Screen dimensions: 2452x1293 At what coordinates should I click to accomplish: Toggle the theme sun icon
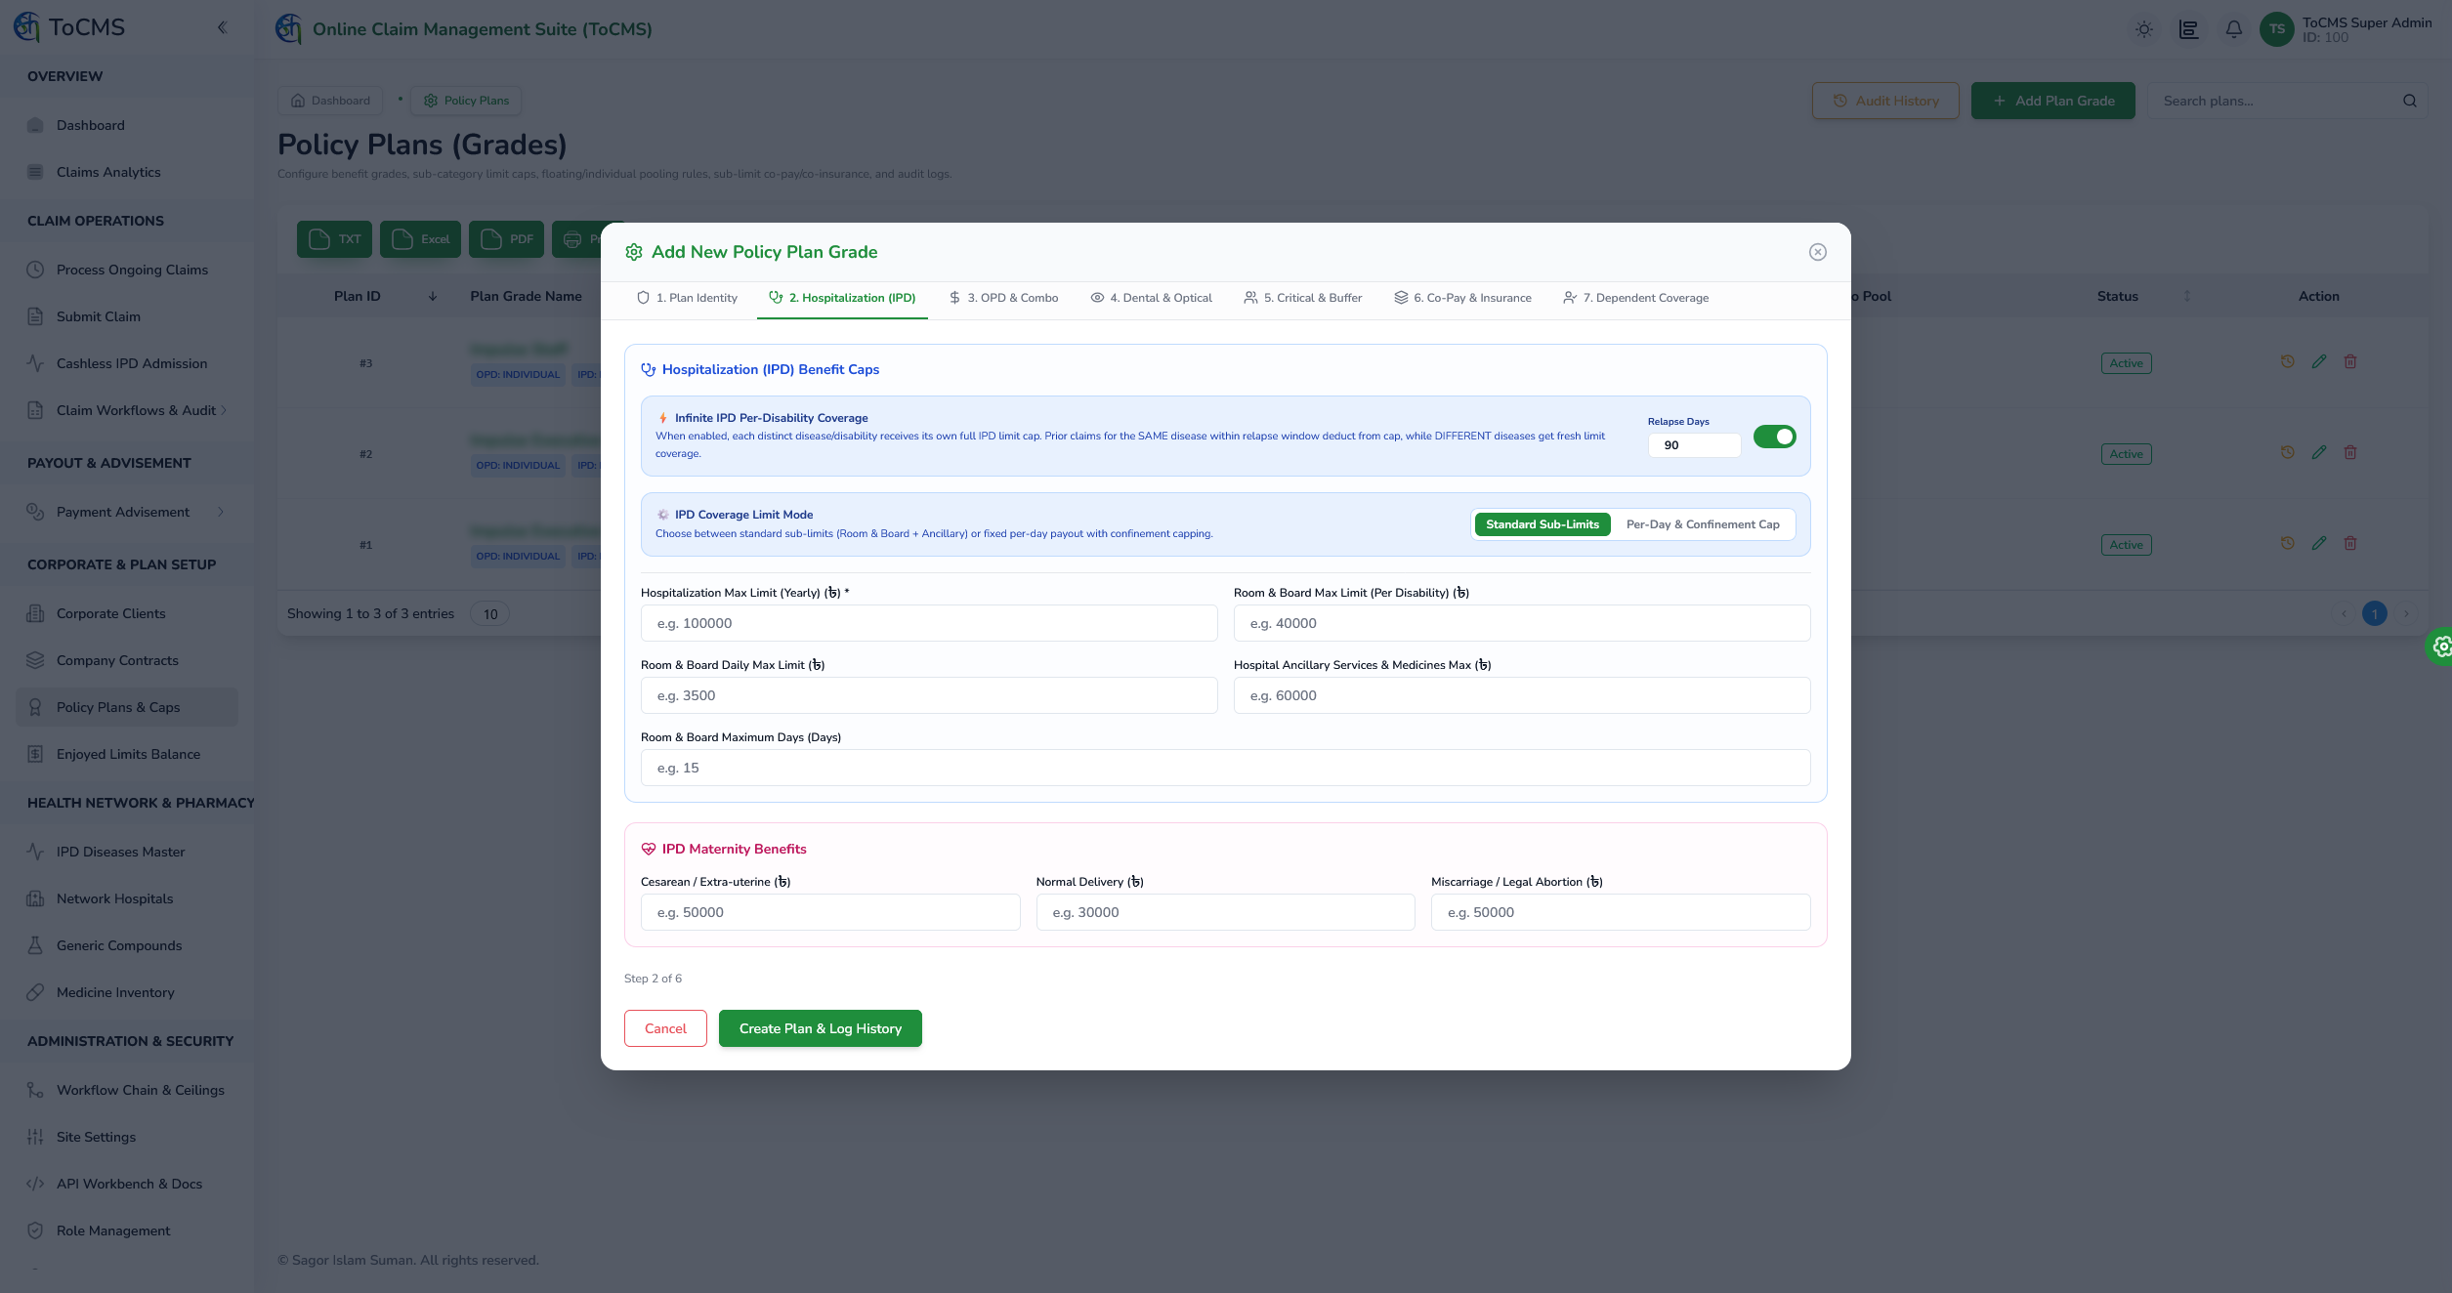[2144, 29]
